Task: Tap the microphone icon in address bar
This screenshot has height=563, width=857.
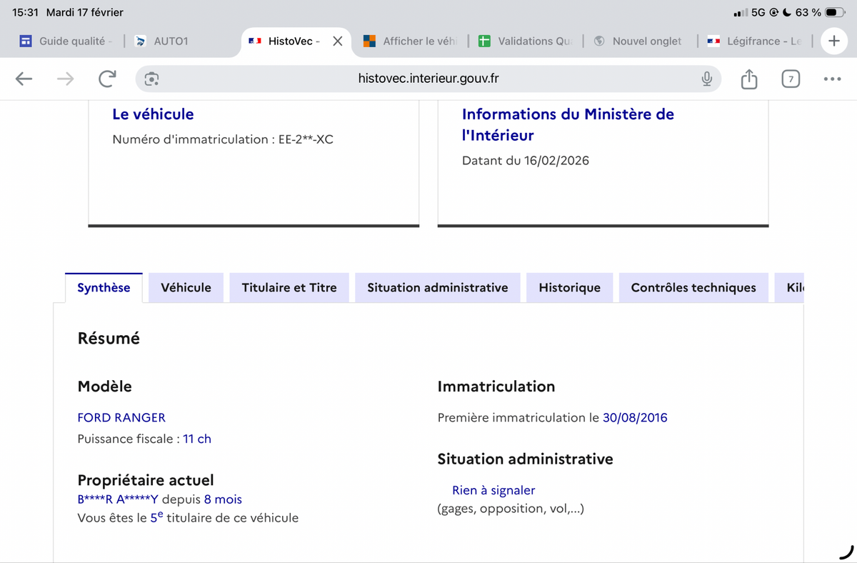Action: pos(706,79)
